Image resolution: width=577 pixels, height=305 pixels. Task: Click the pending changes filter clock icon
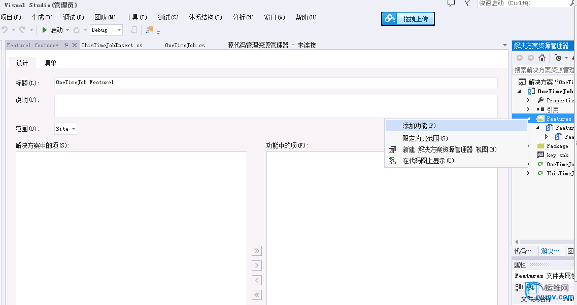pos(558,58)
